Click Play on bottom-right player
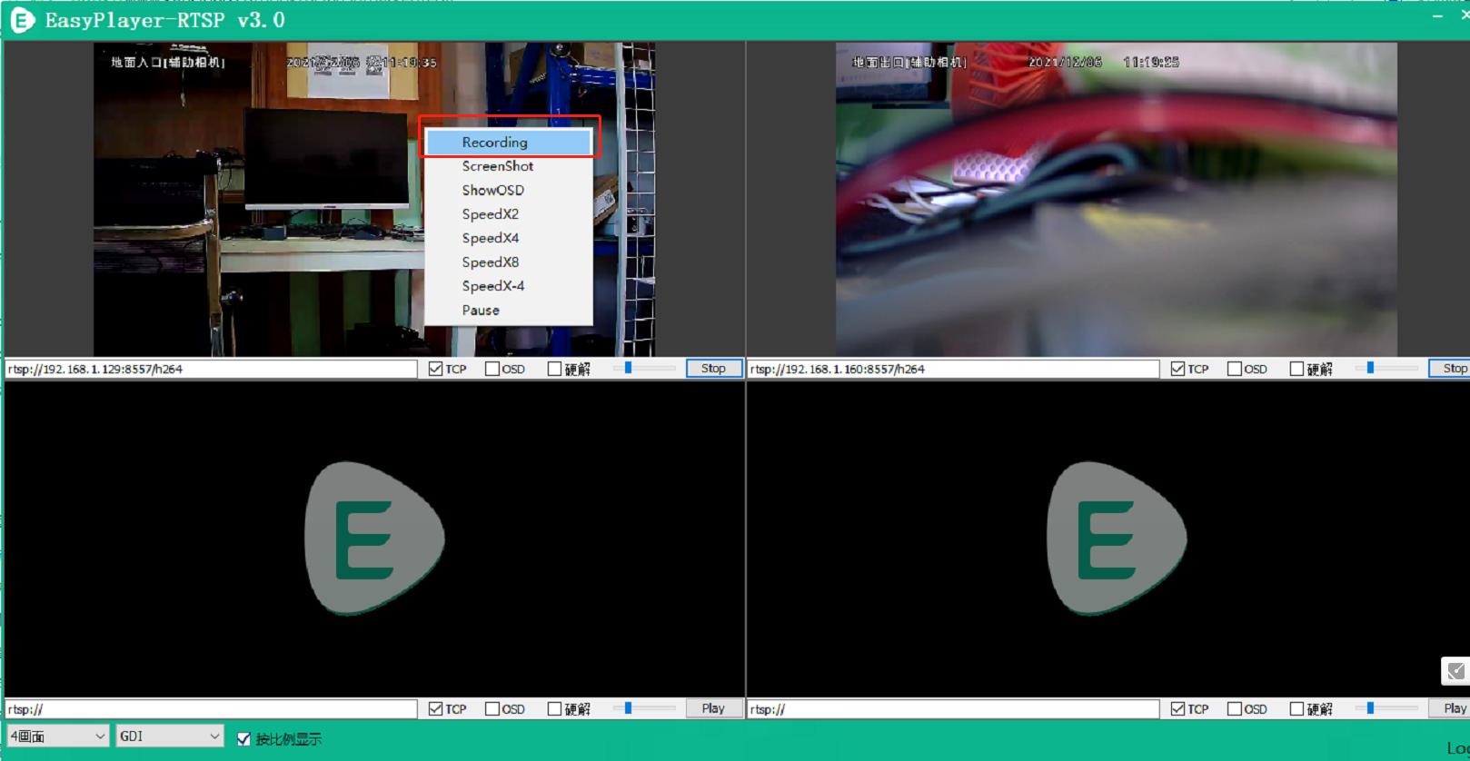The image size is (1470, 761). 1450,709
